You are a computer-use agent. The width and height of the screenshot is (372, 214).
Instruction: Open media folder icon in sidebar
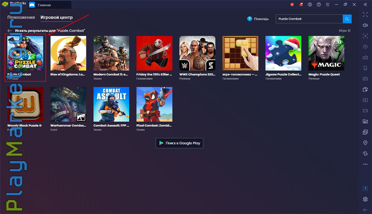tap(365, 121)
